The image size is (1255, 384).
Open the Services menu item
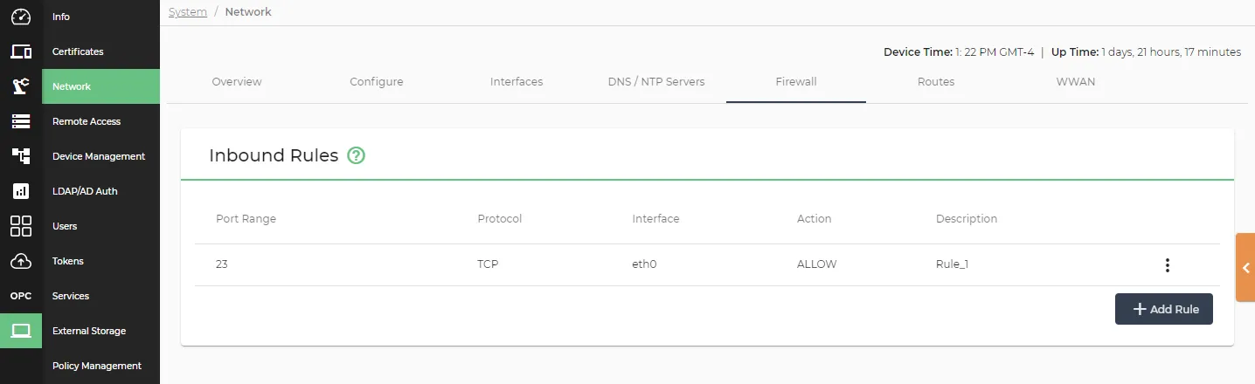(101, 296)
